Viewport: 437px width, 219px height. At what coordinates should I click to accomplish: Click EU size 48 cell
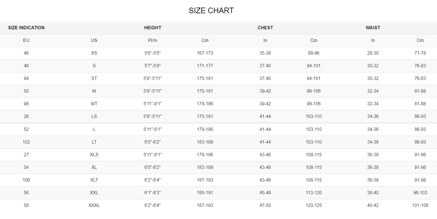[x=26, y=66]
